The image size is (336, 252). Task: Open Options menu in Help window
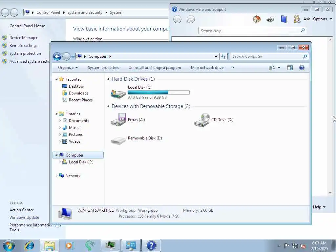tap(323, 19)
